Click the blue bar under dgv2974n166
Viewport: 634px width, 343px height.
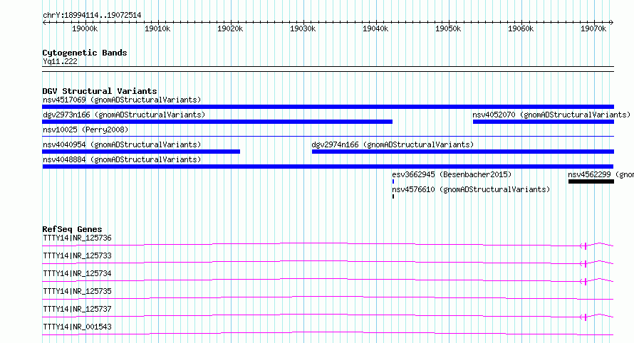[463, 152]
